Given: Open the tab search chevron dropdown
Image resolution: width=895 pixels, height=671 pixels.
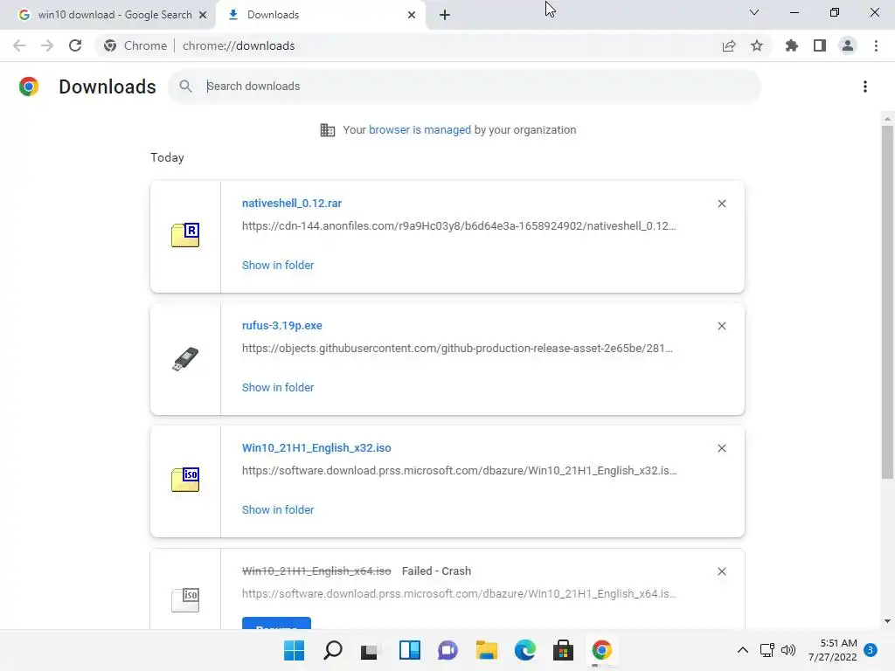Looking at the screenshot, I should pos(754,12).
